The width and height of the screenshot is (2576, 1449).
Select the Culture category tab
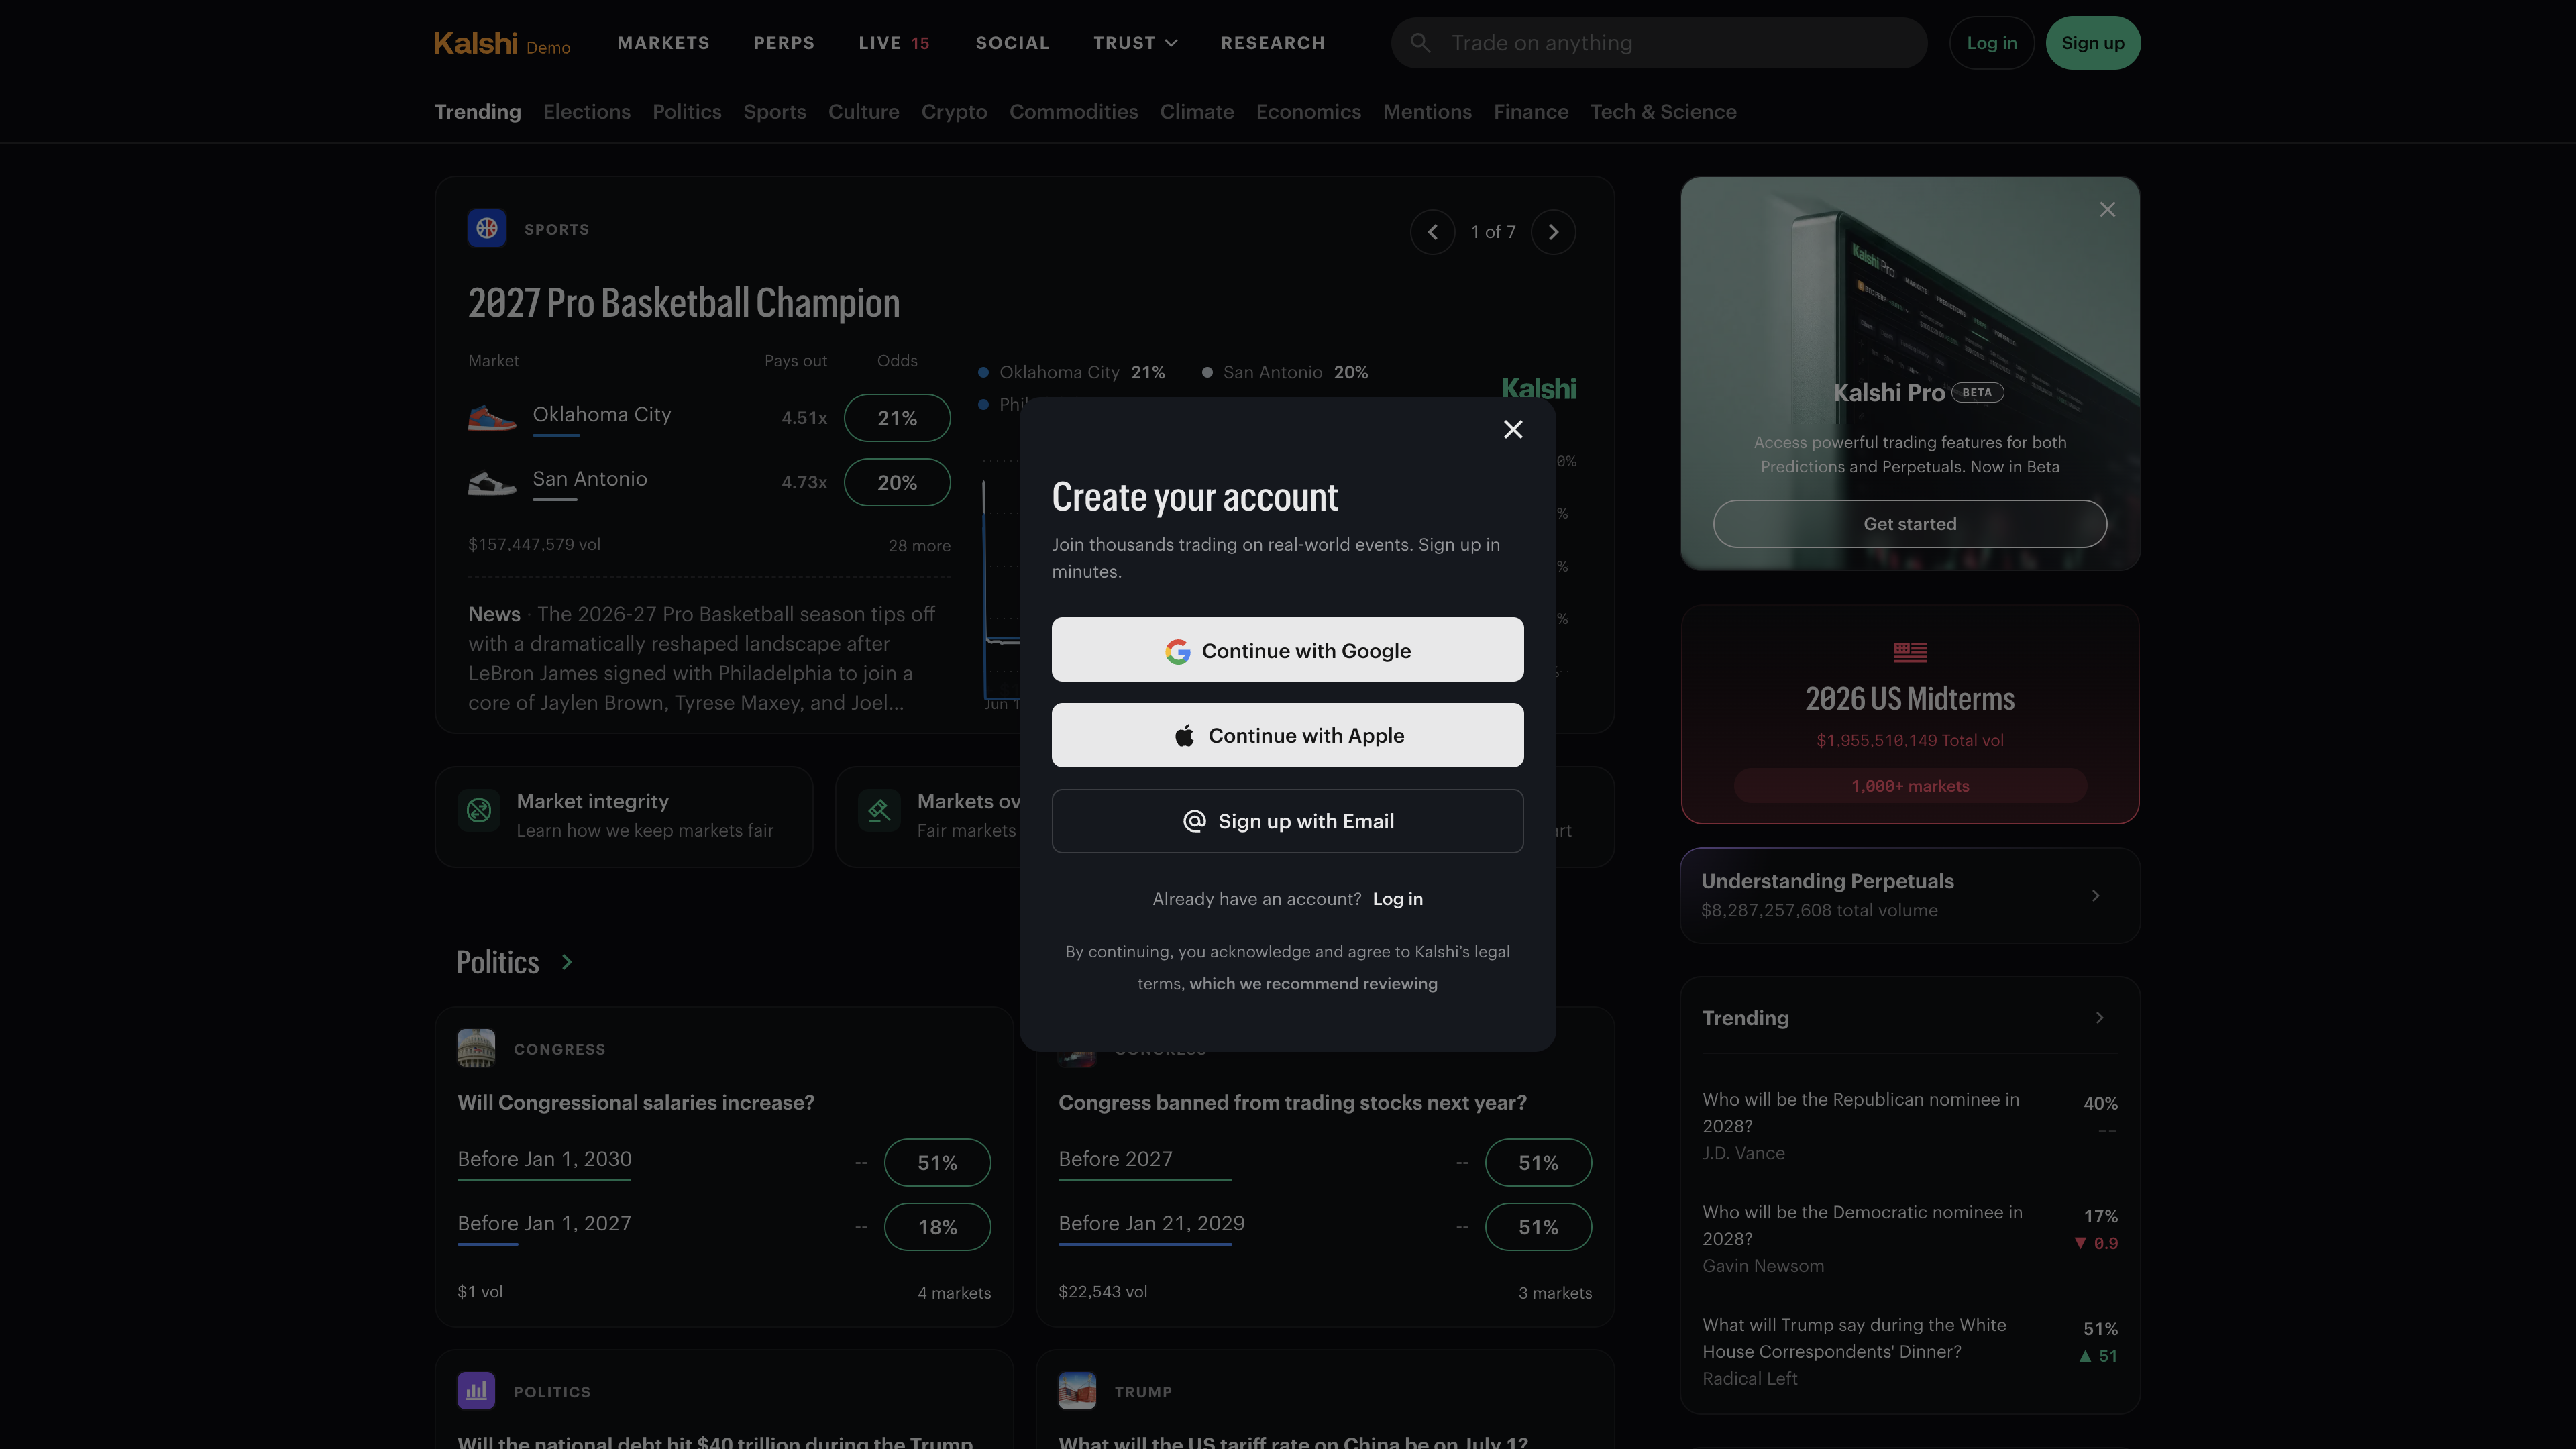click(863, 112)
